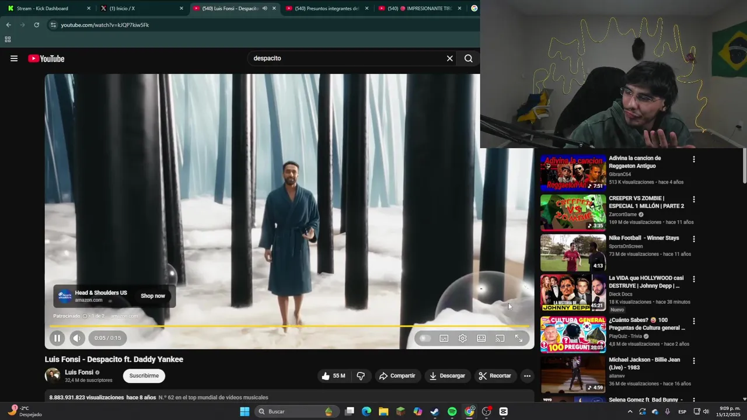747x420 pixels.
Task: Mute the video player volume
Action: [x=77, y=338]
